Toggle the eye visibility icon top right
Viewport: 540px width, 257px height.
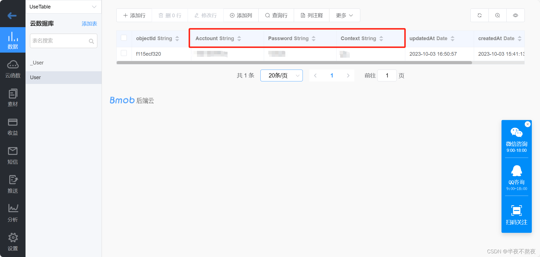click(515, 15)
